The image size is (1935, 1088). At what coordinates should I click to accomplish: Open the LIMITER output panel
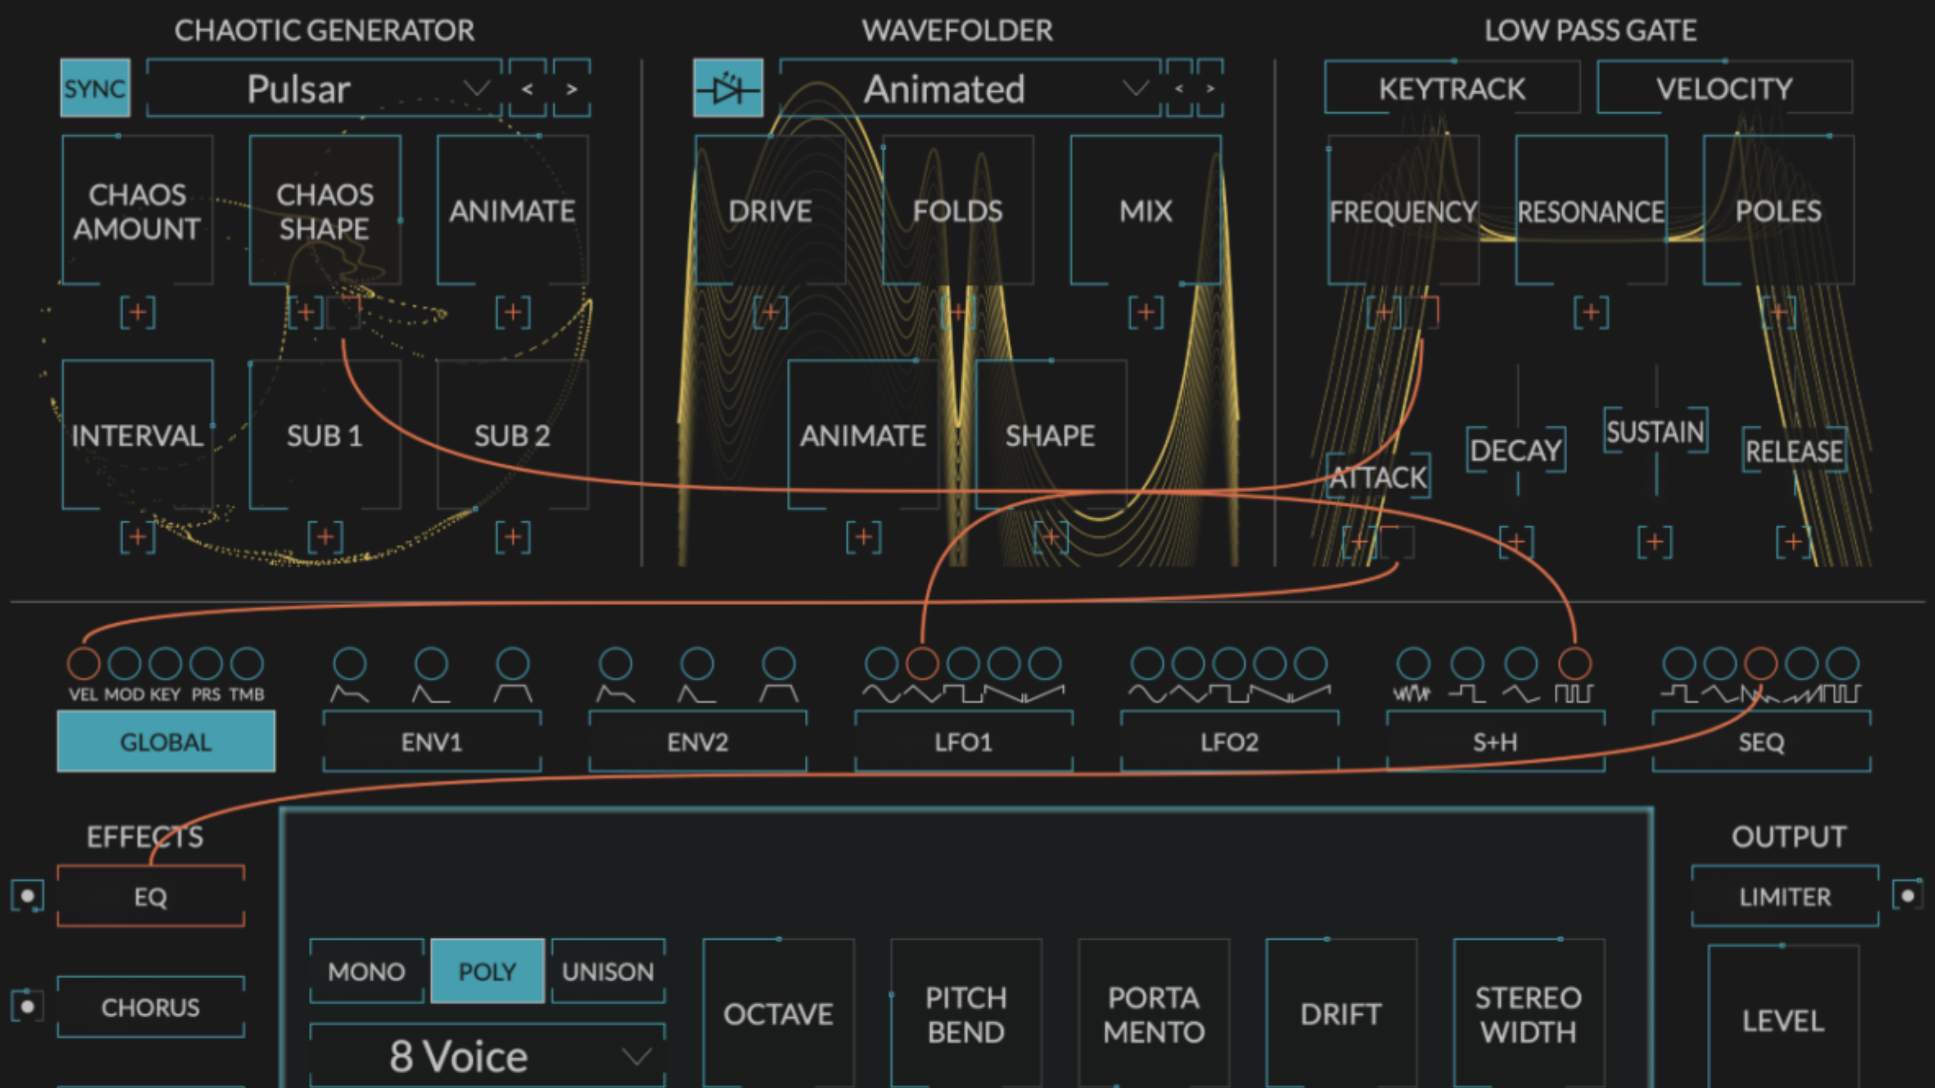tap(1786, 896)
